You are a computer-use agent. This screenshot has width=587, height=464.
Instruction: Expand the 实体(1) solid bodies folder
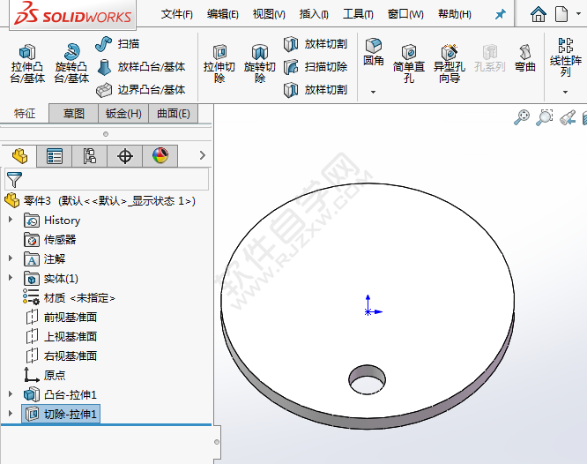point(11,278)
